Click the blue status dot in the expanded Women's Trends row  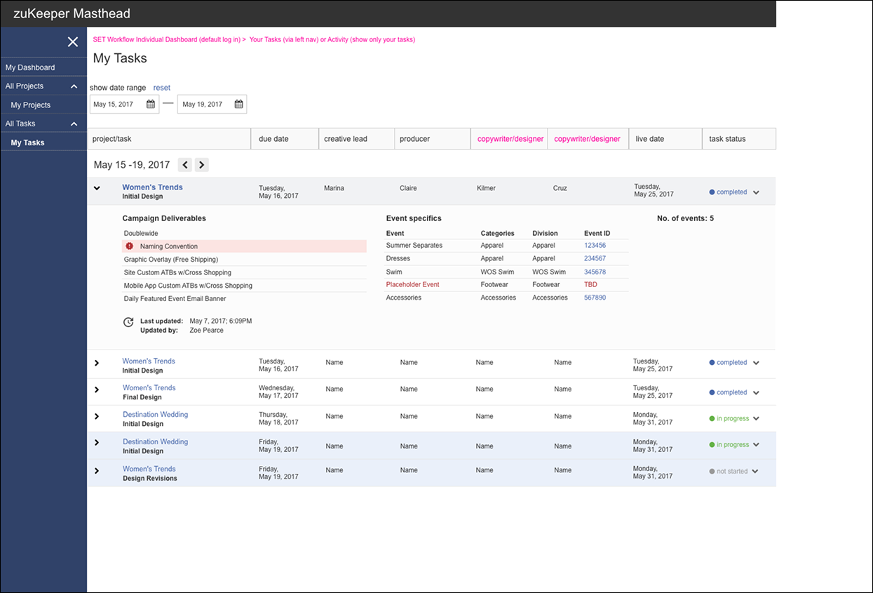click(x=712, y=192)
